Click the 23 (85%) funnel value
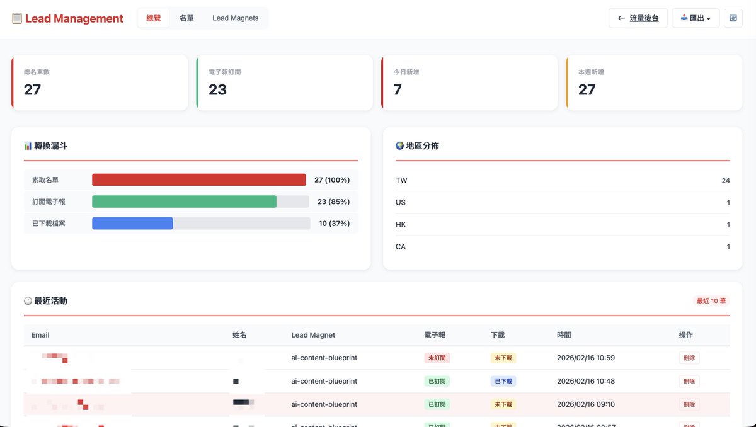The image size is (756, 427). (334, 202)
